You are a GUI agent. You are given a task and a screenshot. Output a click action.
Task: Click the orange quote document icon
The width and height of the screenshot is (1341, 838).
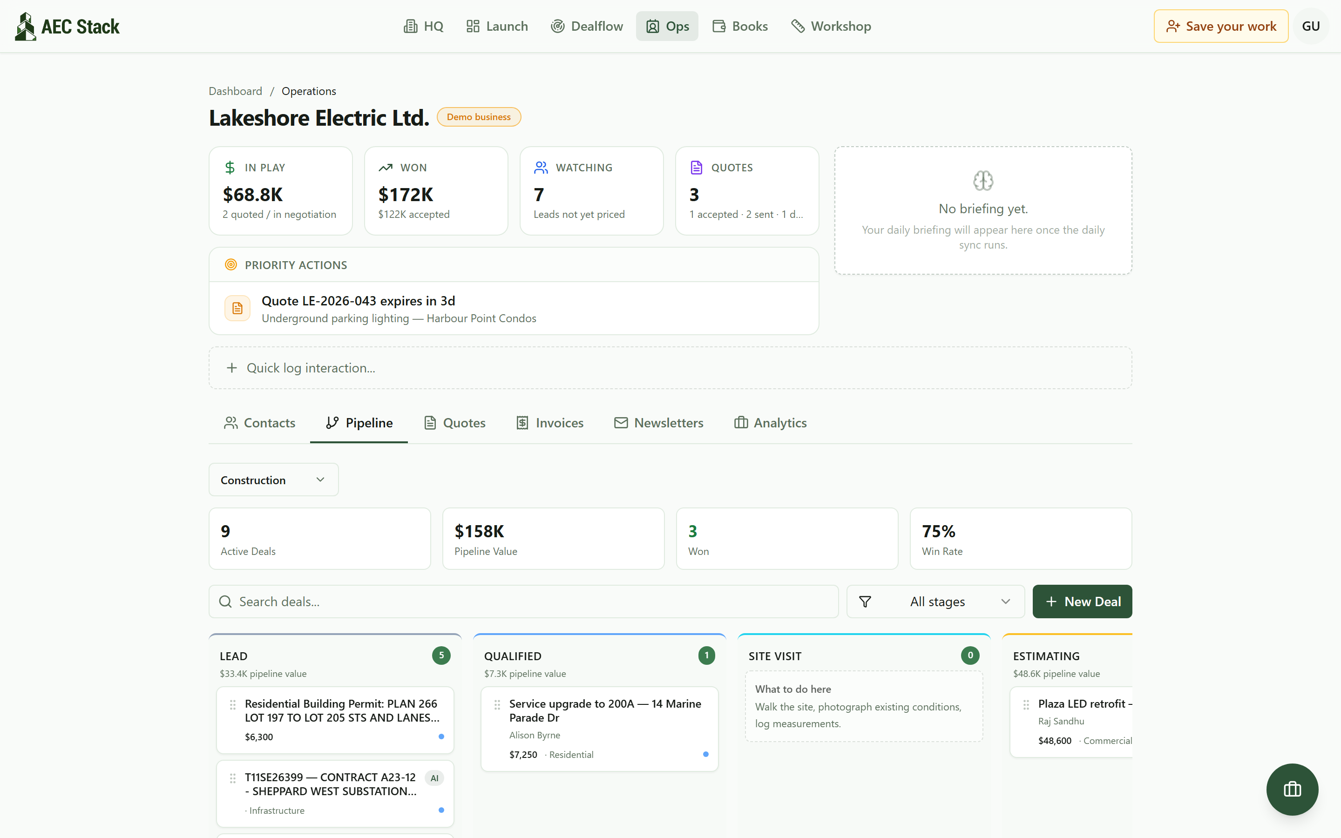237,308
